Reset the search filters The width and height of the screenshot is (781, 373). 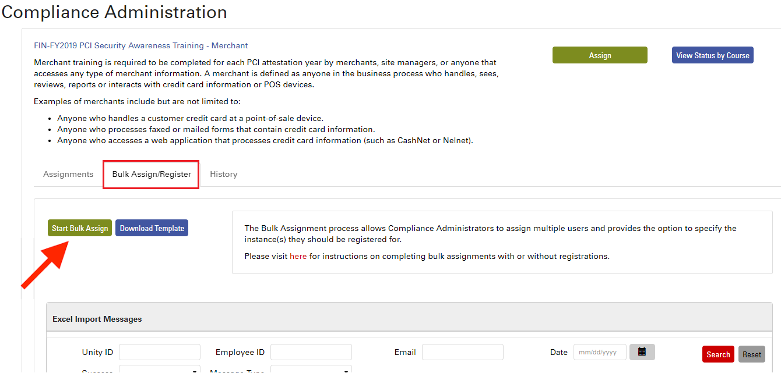751,354
